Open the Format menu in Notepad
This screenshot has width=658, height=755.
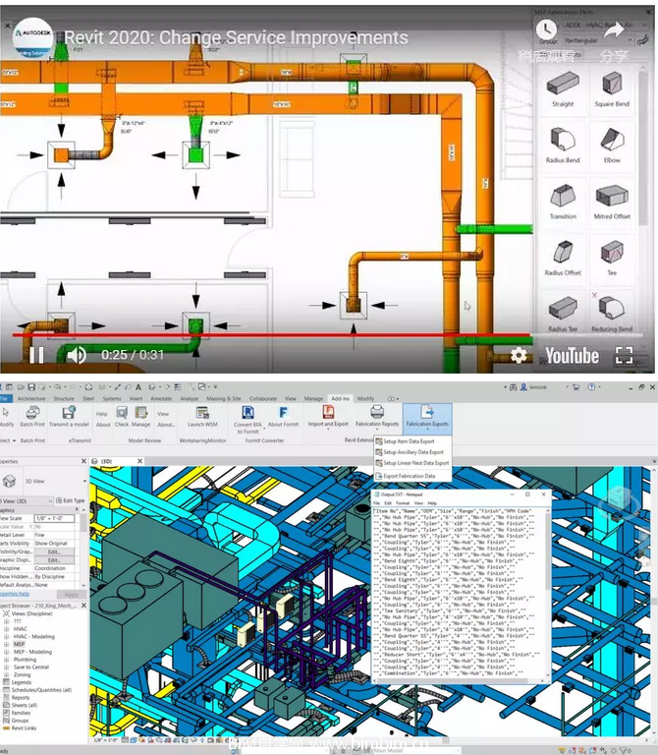[x=403, y=503]
